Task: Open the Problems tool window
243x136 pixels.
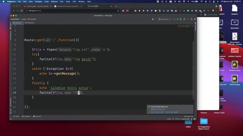Action: click(26, 116)
